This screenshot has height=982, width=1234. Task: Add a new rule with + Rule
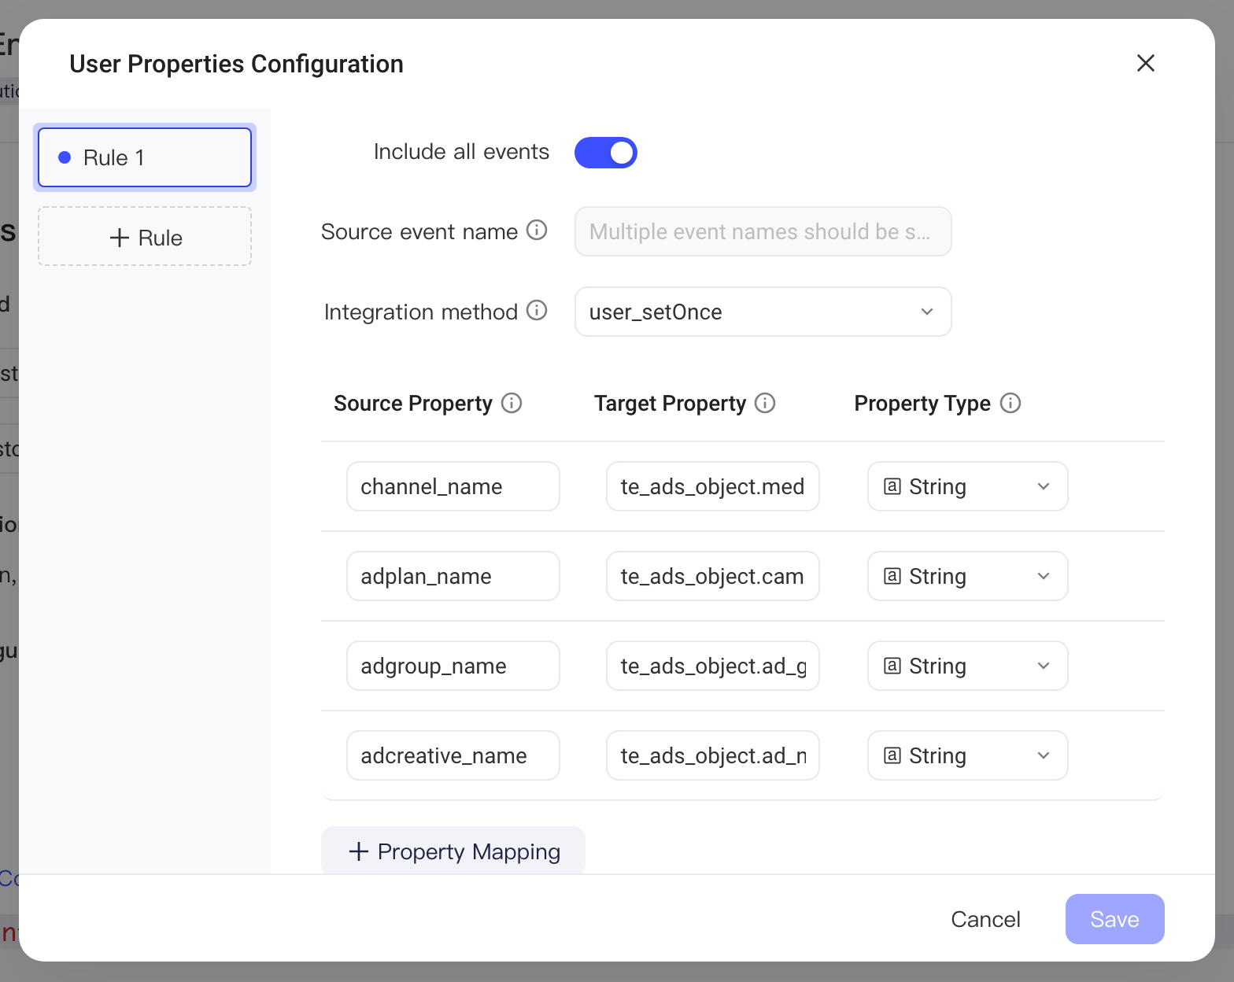coord(145,237)
